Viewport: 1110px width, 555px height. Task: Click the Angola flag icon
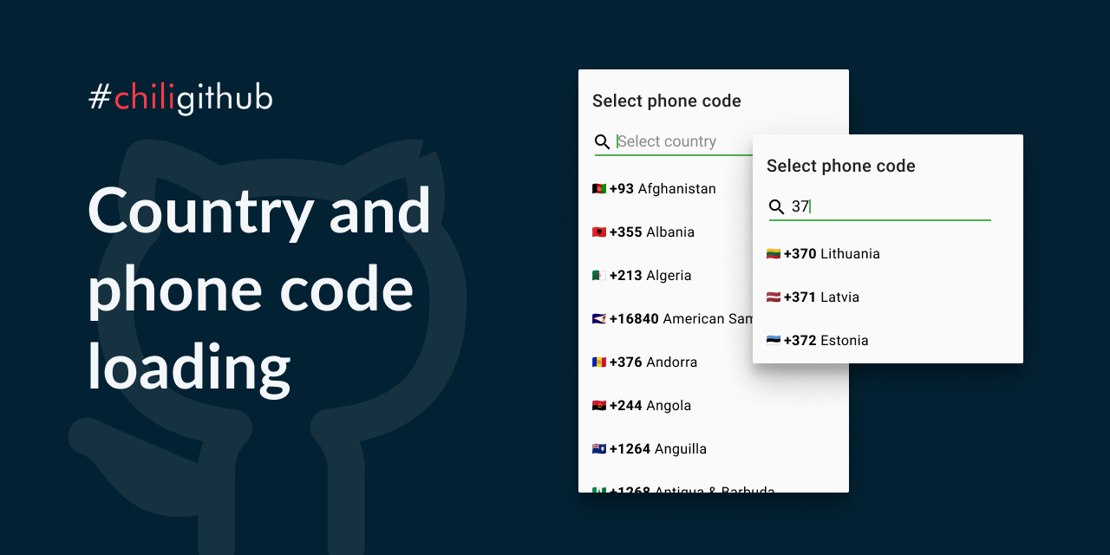point(597,405)
